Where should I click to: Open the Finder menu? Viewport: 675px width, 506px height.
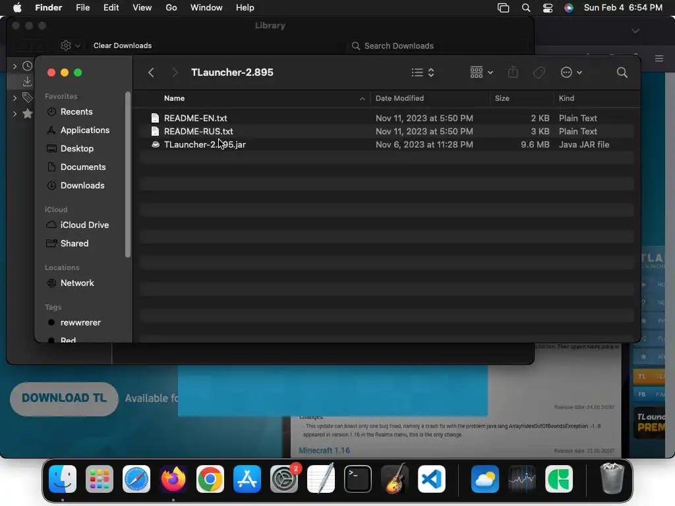tap(48, 8)
